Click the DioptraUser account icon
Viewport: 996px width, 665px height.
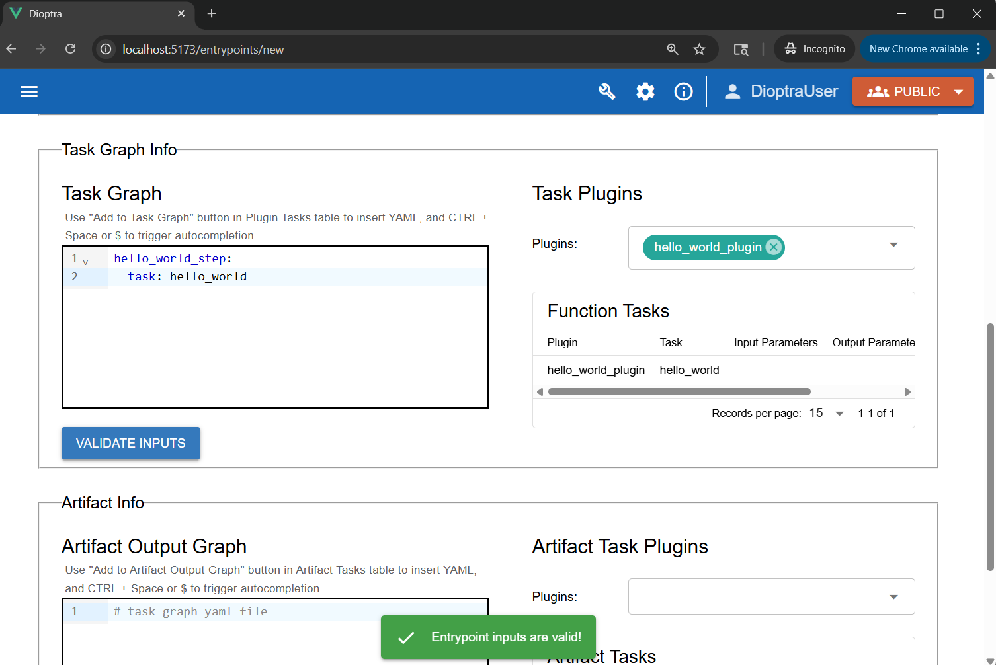coord(732,91)
